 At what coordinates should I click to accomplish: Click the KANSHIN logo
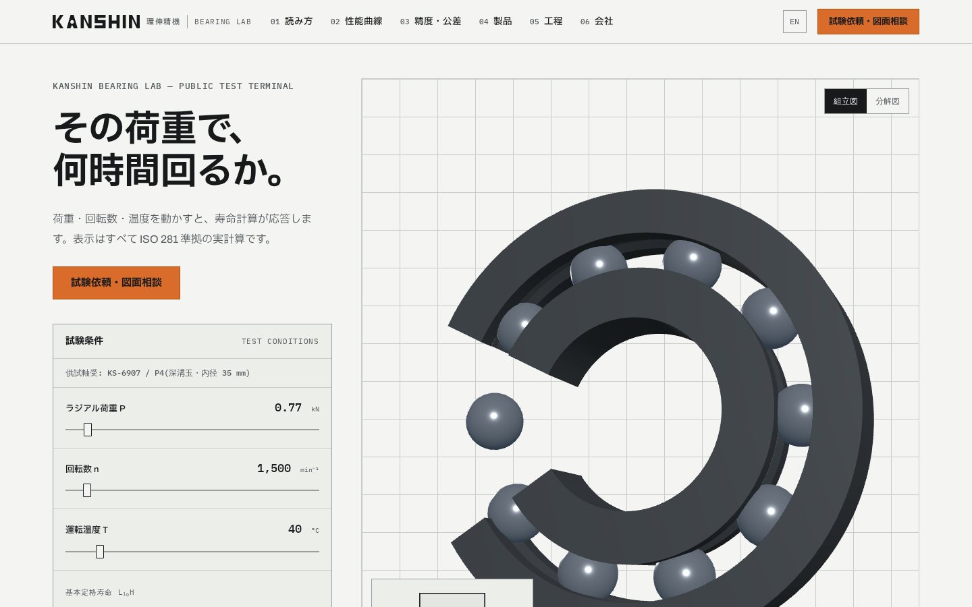96,22
